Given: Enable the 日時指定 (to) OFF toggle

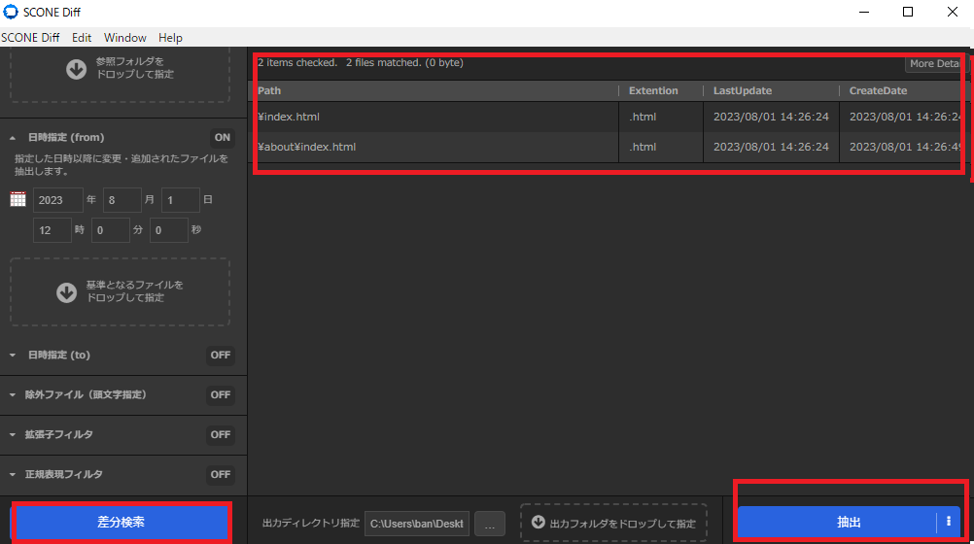Looking at the screenshot, I should tap(221, 356).
